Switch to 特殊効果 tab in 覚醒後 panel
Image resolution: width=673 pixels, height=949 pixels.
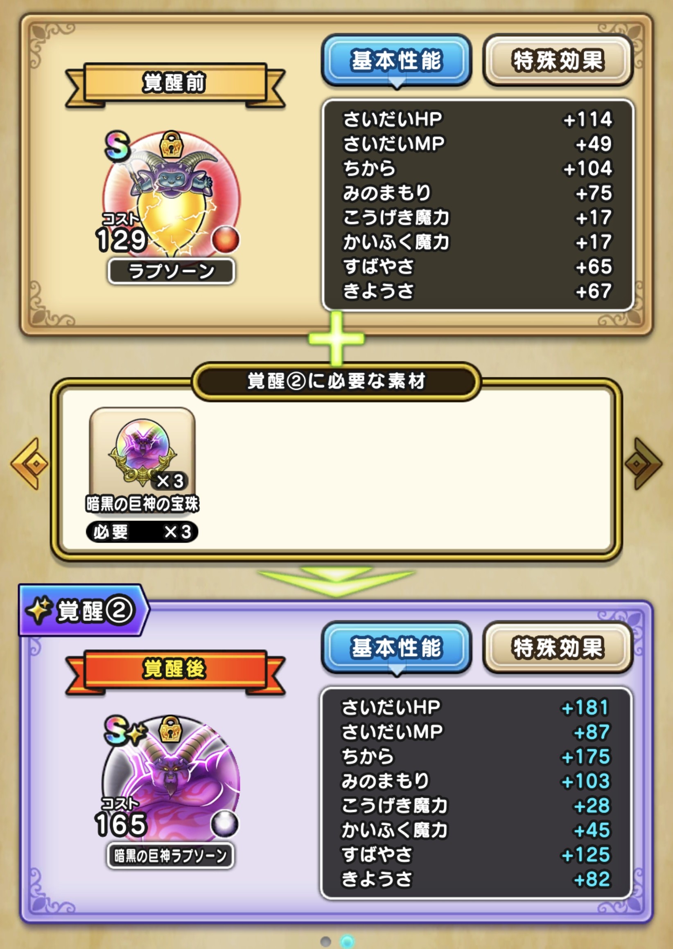(558, 648)
